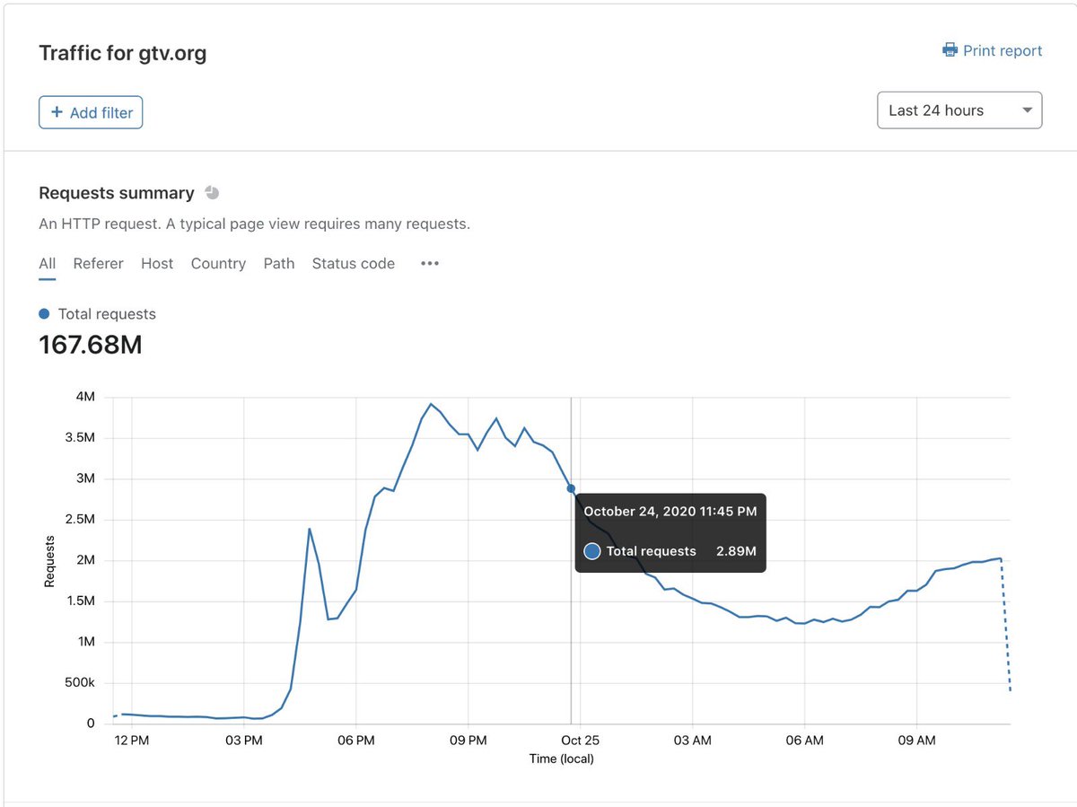Click the Traffic for gtv.org heading

[x=123, y=53]
